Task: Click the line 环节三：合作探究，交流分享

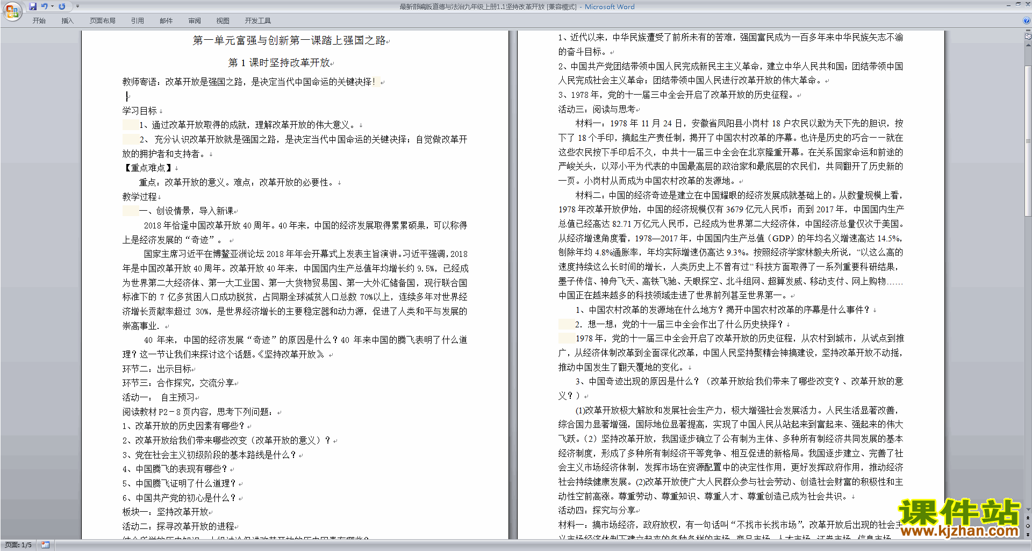Action: [178, 383]
